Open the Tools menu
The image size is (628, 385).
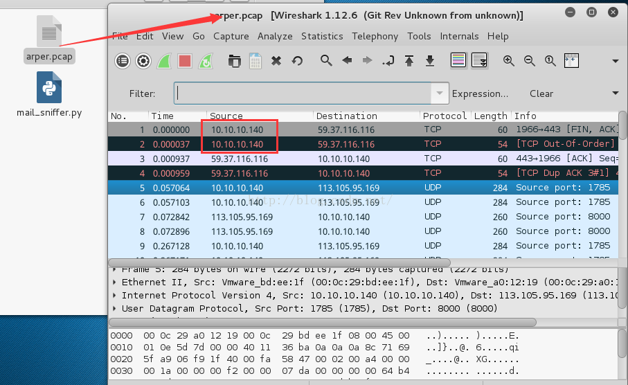419,37
